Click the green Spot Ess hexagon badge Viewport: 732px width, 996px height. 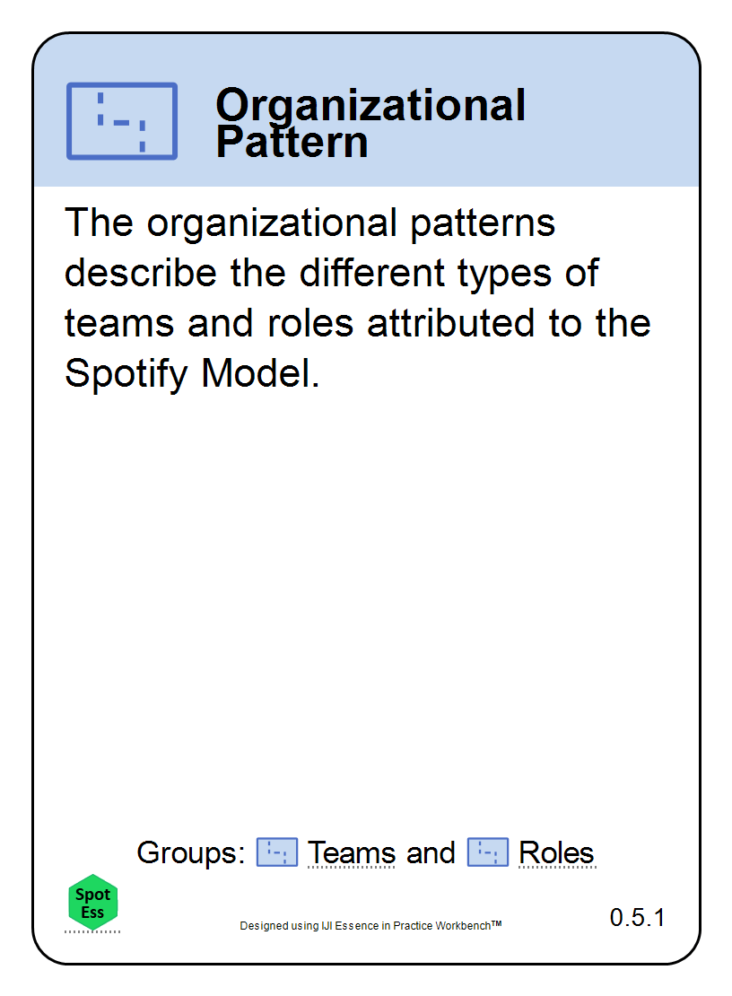pos(92,902)
